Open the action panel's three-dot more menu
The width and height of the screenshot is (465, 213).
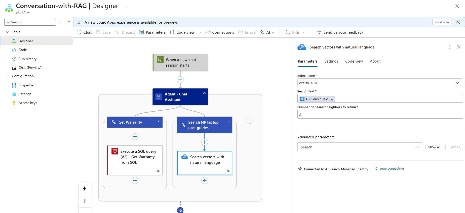coord(450,47)
